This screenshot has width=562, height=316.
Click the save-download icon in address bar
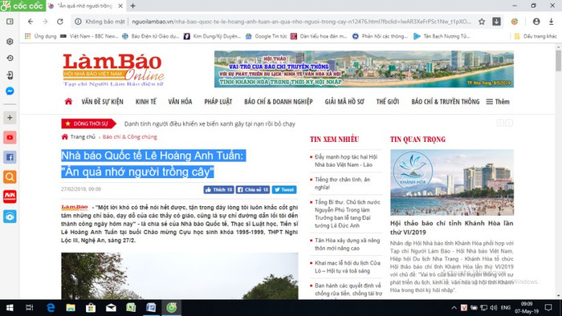coord(496,22)
